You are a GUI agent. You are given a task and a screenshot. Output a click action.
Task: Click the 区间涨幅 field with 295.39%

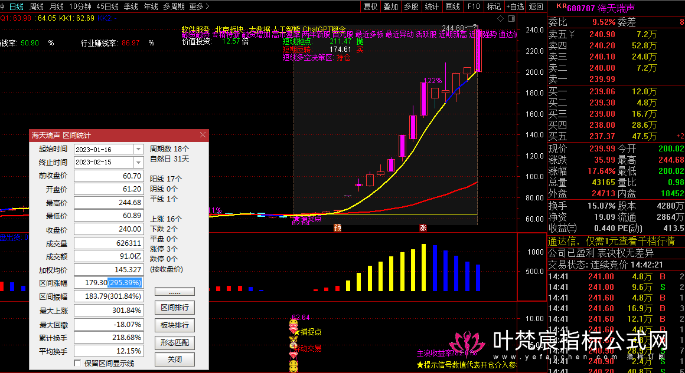point(109,283)
